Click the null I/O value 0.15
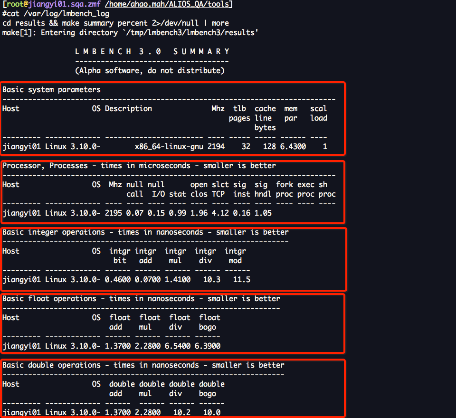456x418 pixels. click(156, 213)
